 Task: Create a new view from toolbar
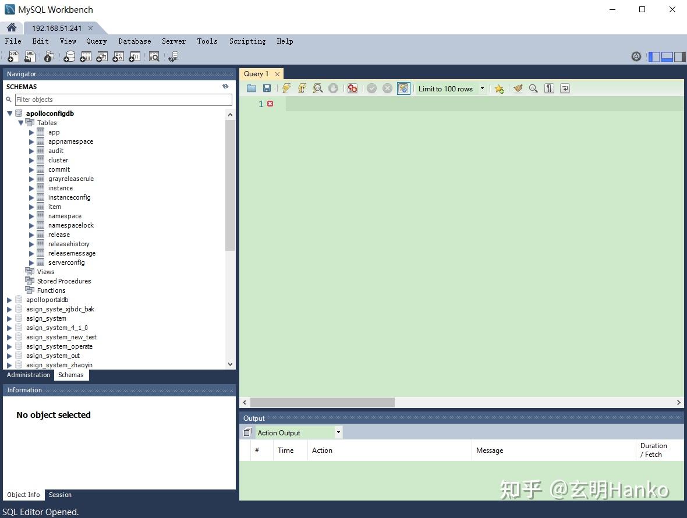[102, 56]
